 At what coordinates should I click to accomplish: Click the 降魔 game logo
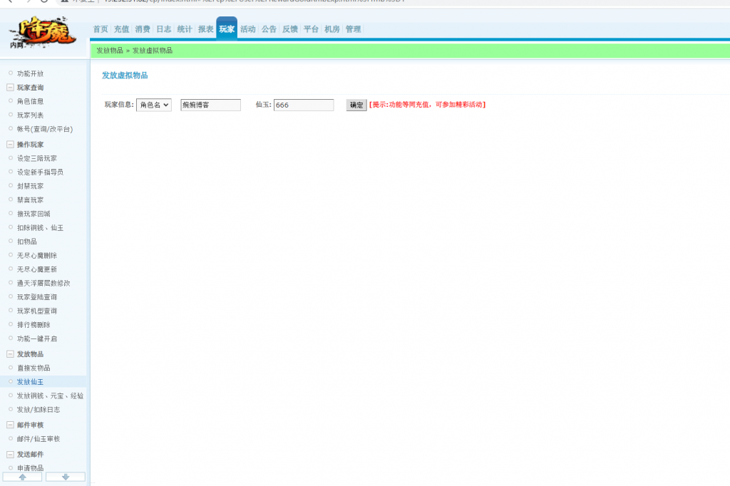42,33
